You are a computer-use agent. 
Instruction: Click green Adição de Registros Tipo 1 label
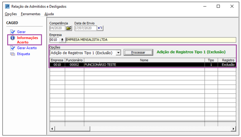191,52
